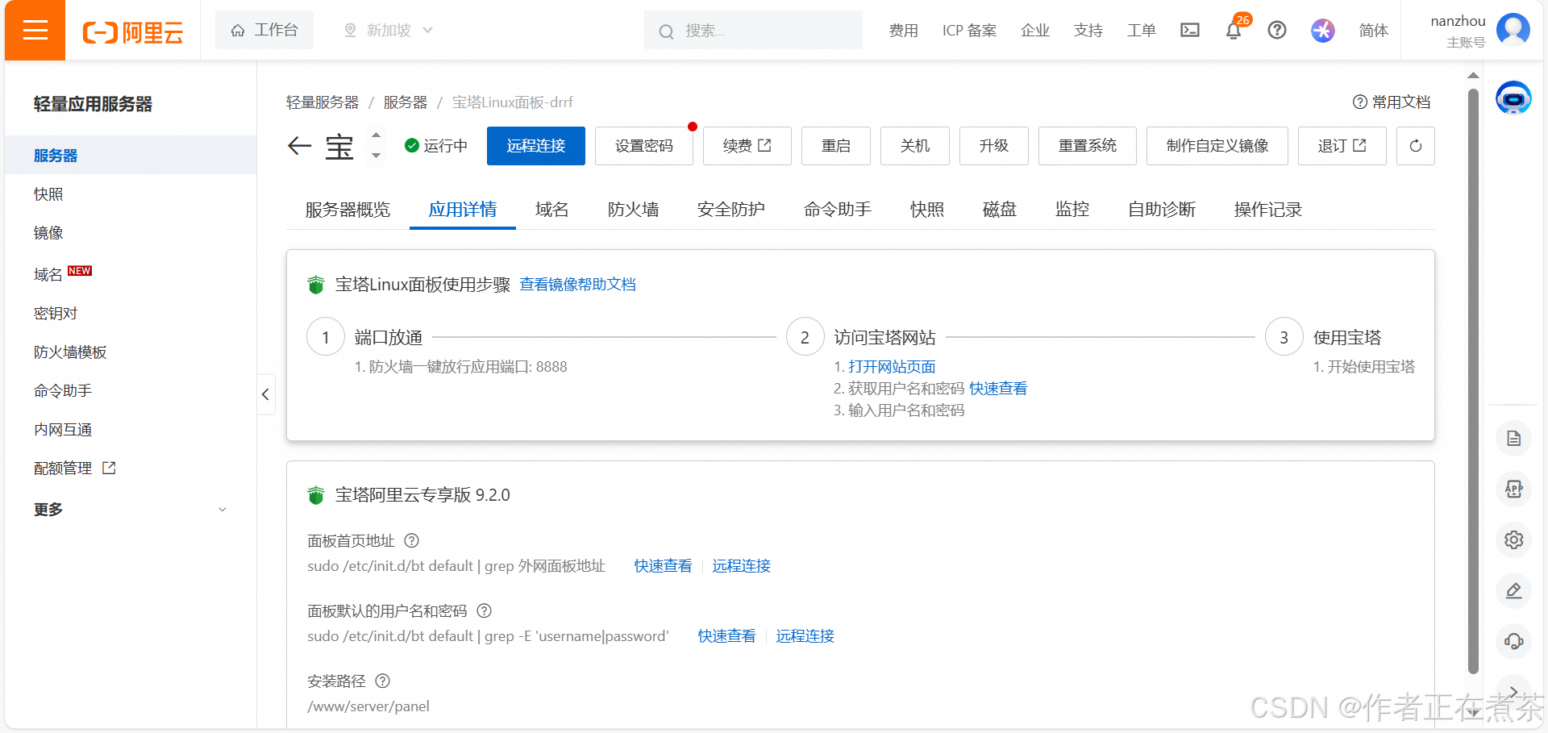Open the ICP 备案 header menu
Viewport: 1548px width, 733px height.
click(x=969, y=31)
